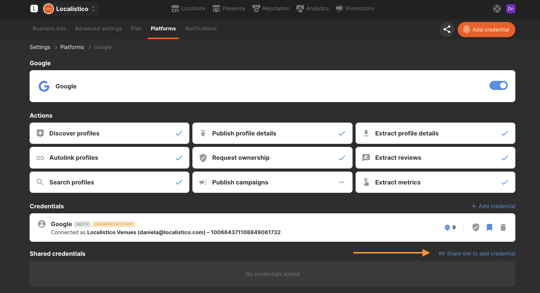Click the UNVERIFIED ACCOUNT badge
This screenshot has width=540, height=293.
(x=114, y=224)
